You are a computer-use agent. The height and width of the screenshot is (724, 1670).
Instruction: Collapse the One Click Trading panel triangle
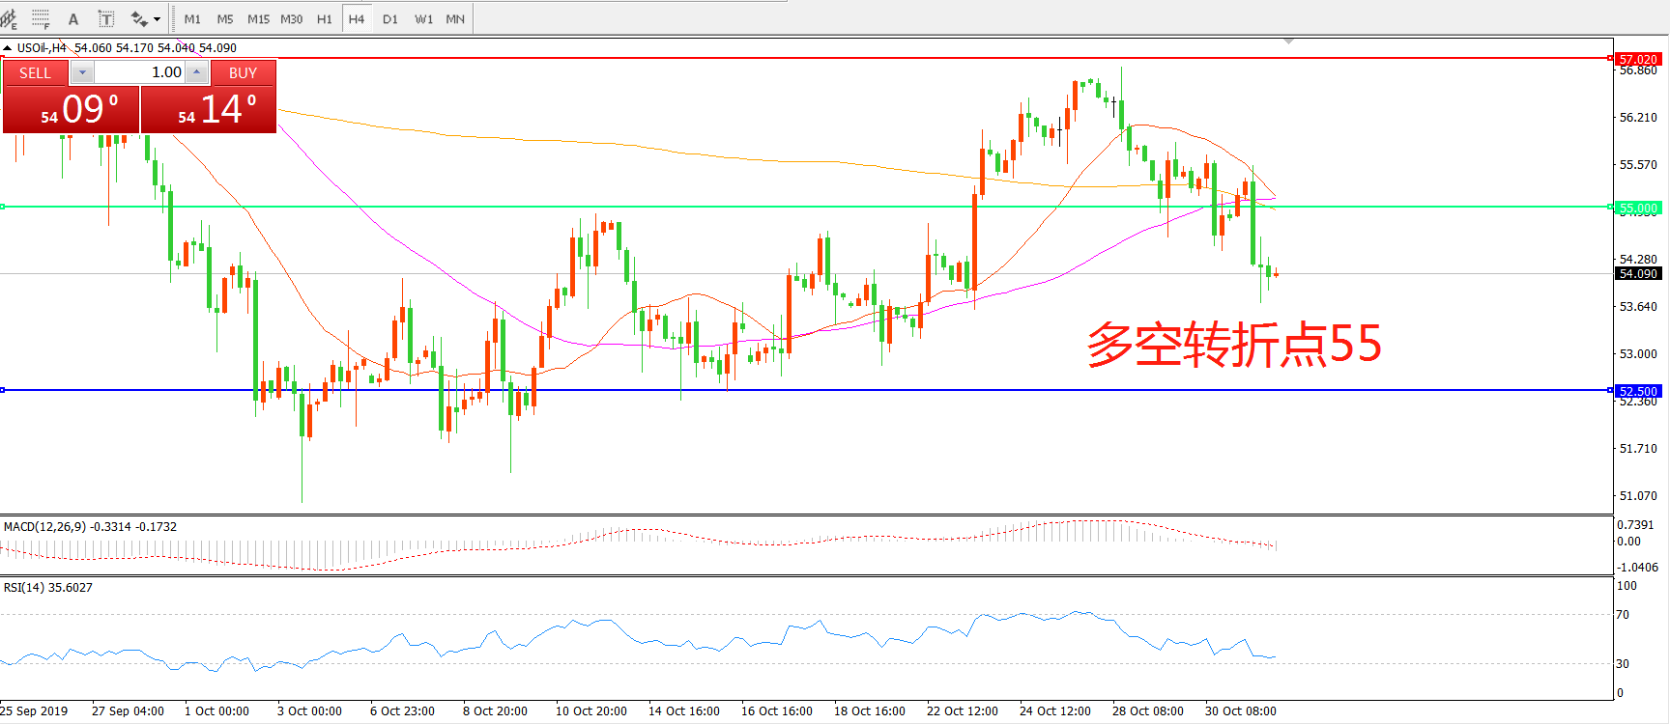coord(8,47)
